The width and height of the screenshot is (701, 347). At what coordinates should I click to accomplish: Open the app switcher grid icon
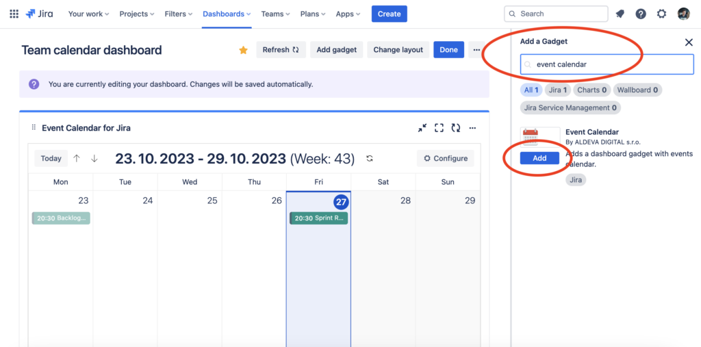click(x=14, y=14)
